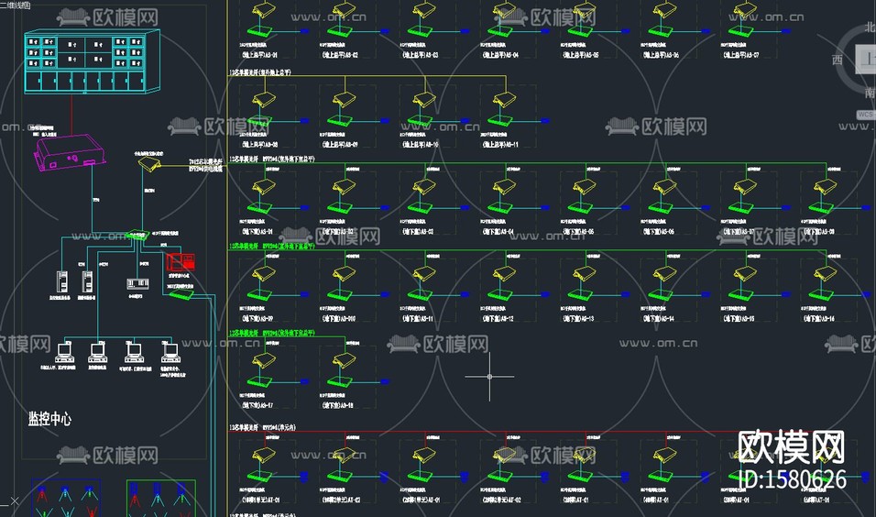Image resolution: width=876 pixels, height=517 pixels.
Task: Select the green switch below the red console
Action: point(181,294)
